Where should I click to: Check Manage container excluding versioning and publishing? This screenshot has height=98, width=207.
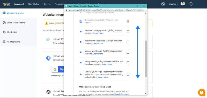pos(128,74)
